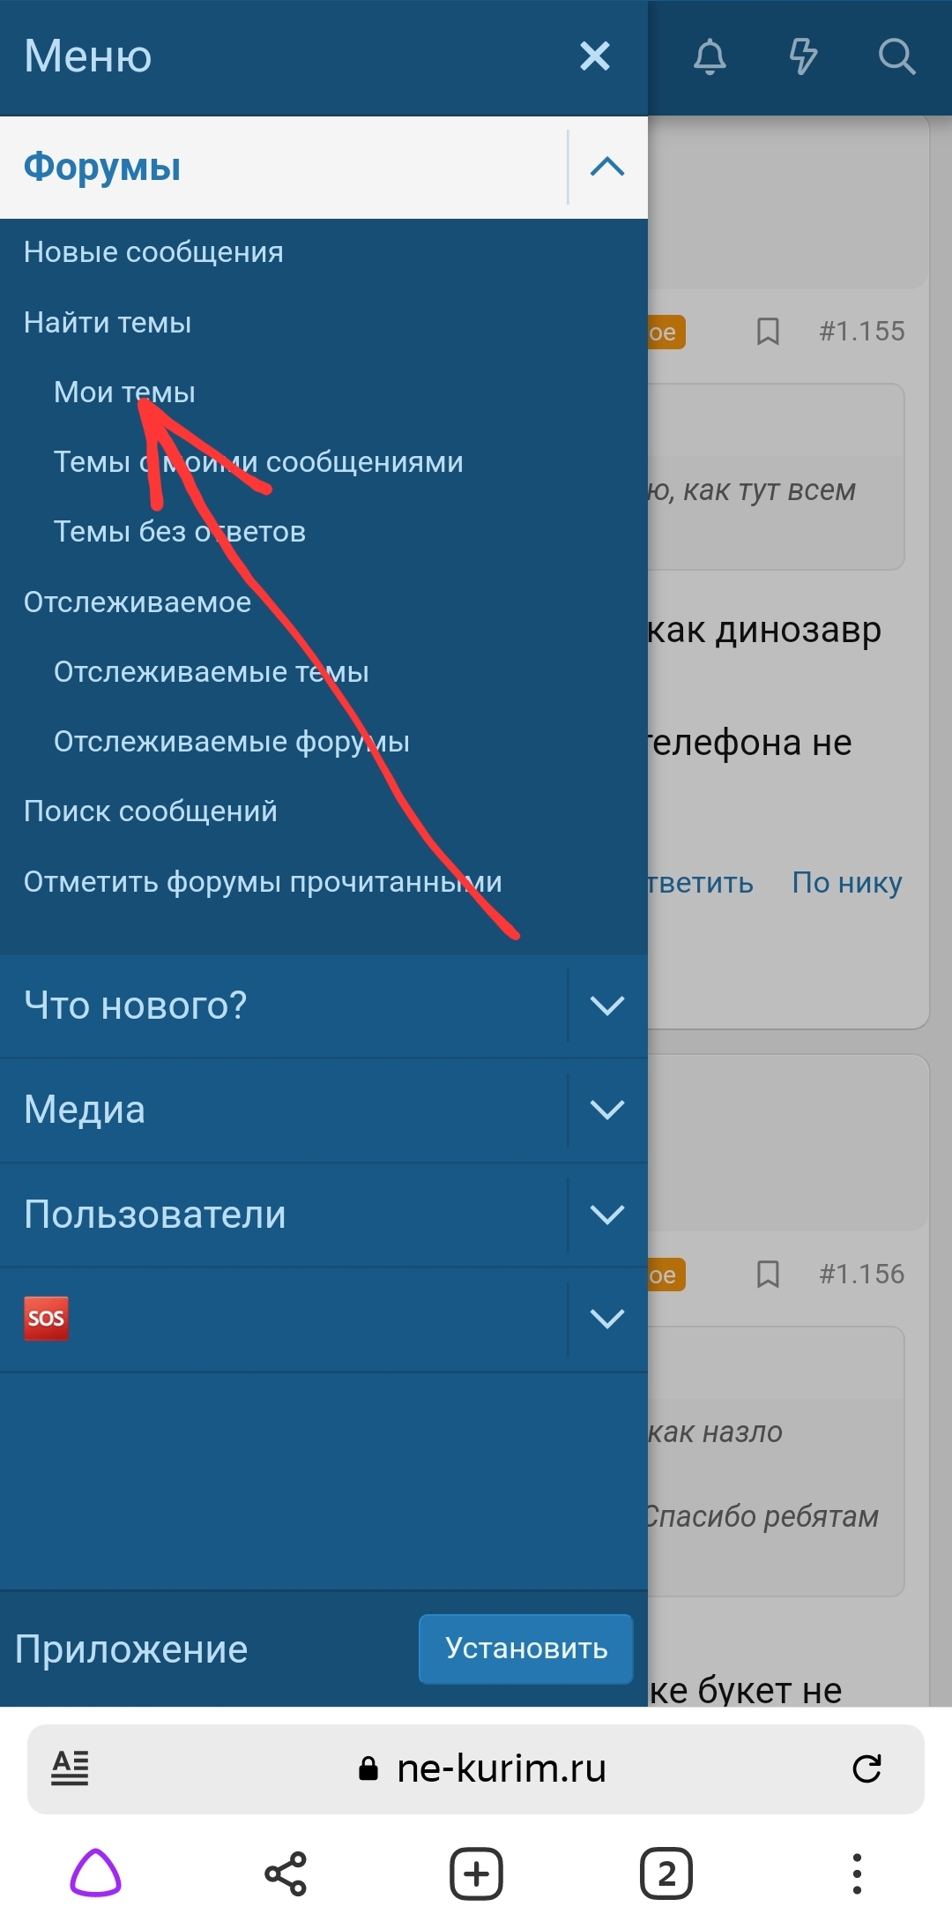
Task: Expand the Медиа section chevron
Action: coord(607,1110)
